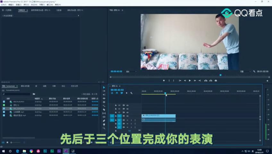The image size is (272, 154).
Task: Select the Zoom magnifier tool
Action: pyautogui.click(x=104, y=128)
